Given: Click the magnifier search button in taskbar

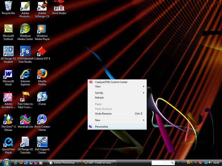Looking at the screenshot, I should coord(172,163).
